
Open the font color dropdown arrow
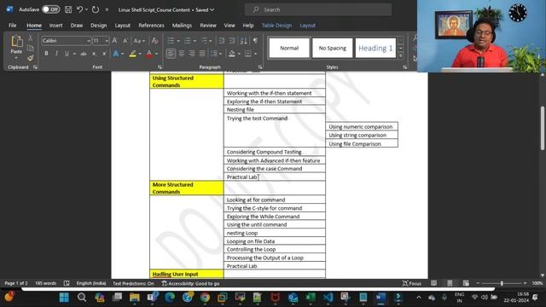click(x=156, y=54)
